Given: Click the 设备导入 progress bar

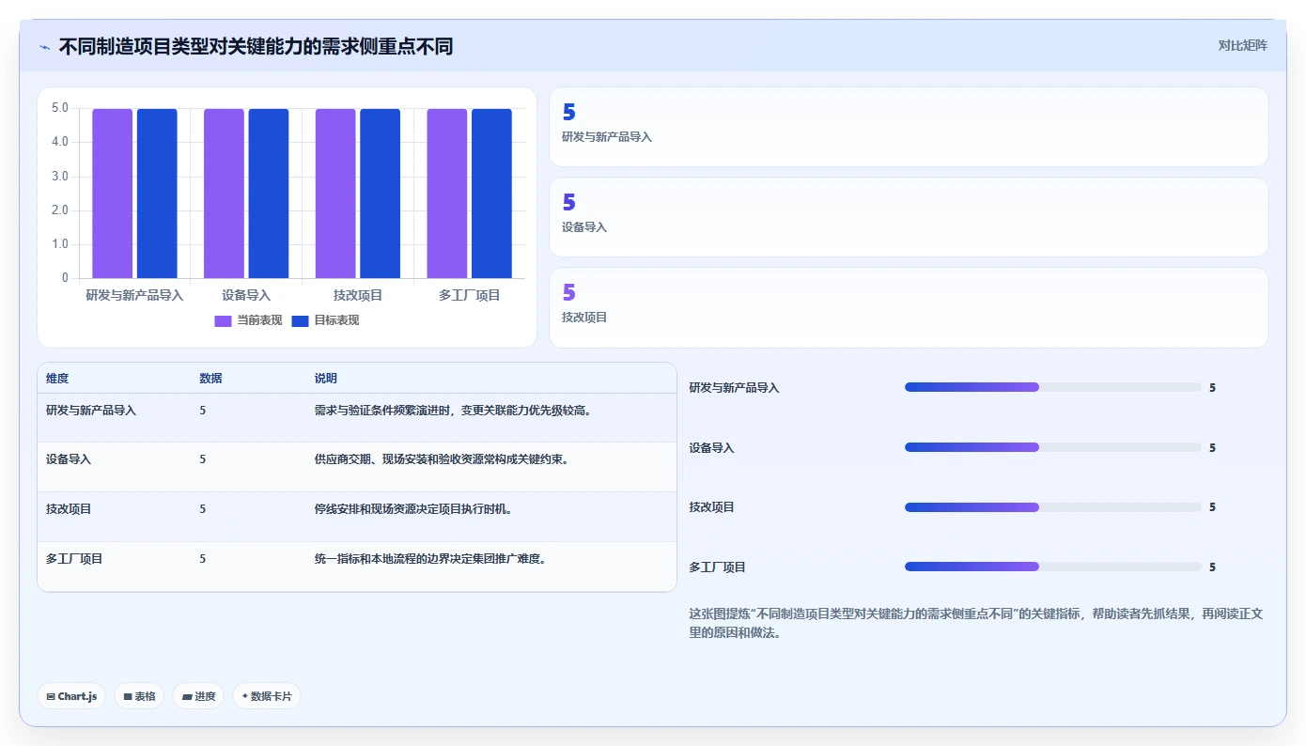Looking at the screenshot, I should [1053, 447].
